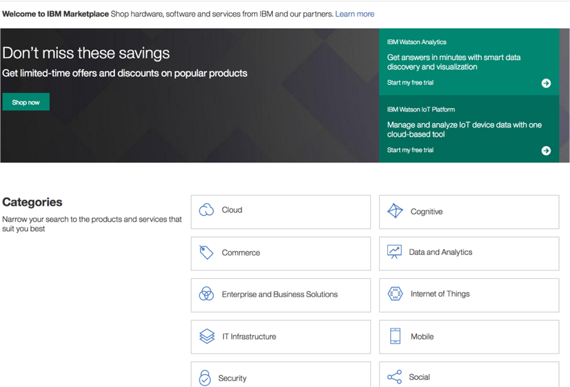Click arrow icon on Watson IoT Platform card
This screenshot has width=570, height=387.
point(546,151)
